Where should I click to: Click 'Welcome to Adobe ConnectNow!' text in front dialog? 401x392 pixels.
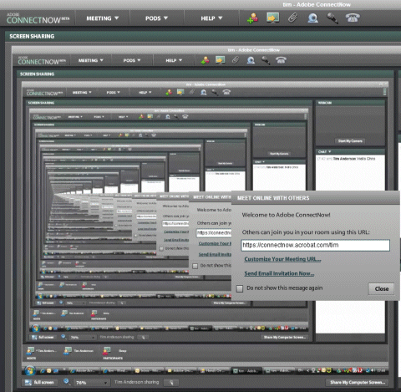click(x=286, y=215)
